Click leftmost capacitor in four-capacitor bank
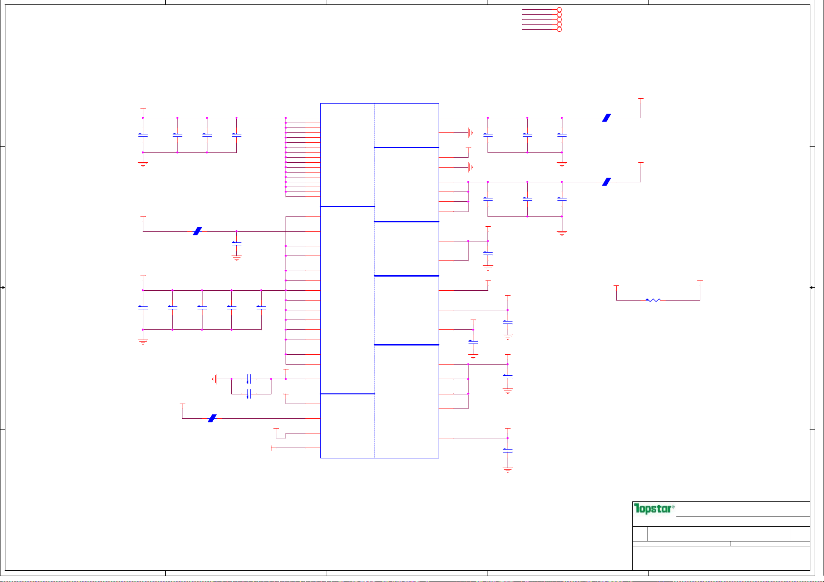Image resolution: width=824 pixels, height=582 pixels. click(x=143, y=135)
